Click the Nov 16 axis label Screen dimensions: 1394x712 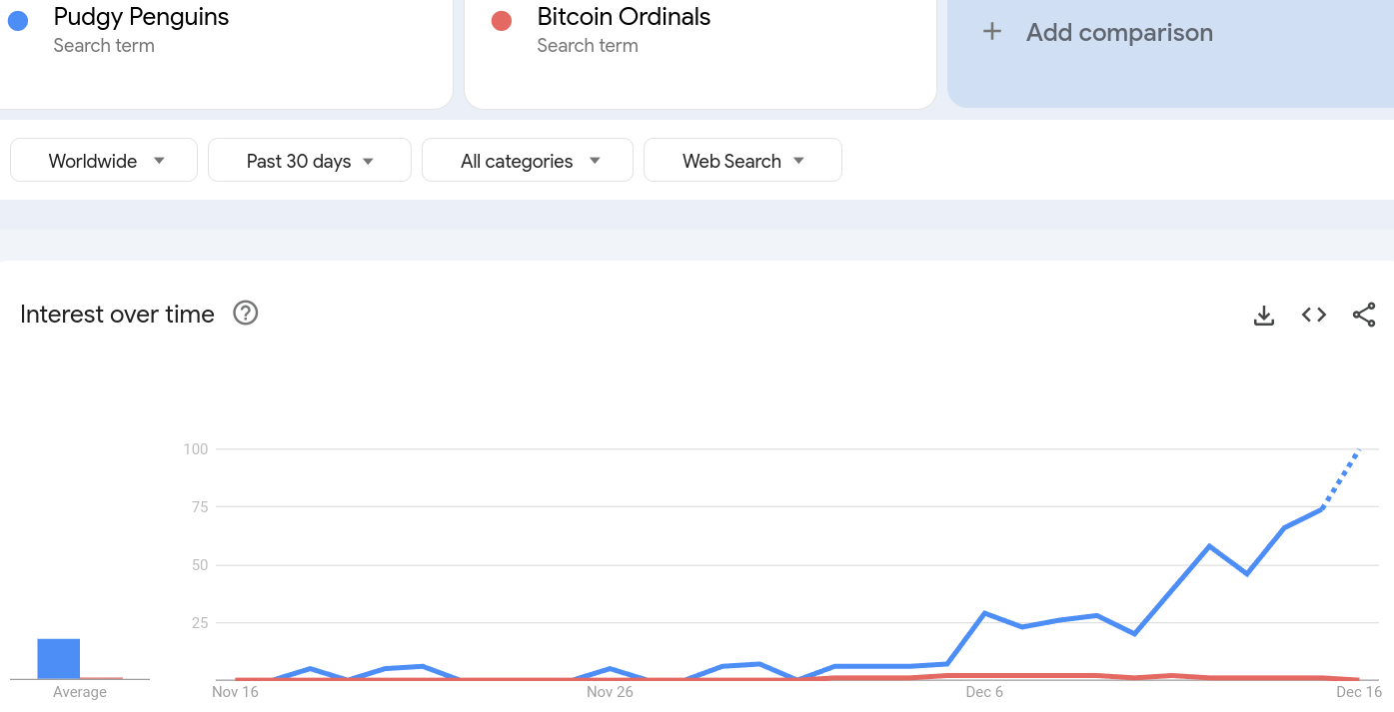coord(235,692)
